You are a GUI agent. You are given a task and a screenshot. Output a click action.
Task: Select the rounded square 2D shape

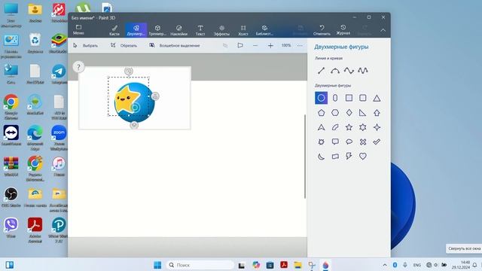click(363, 98)
